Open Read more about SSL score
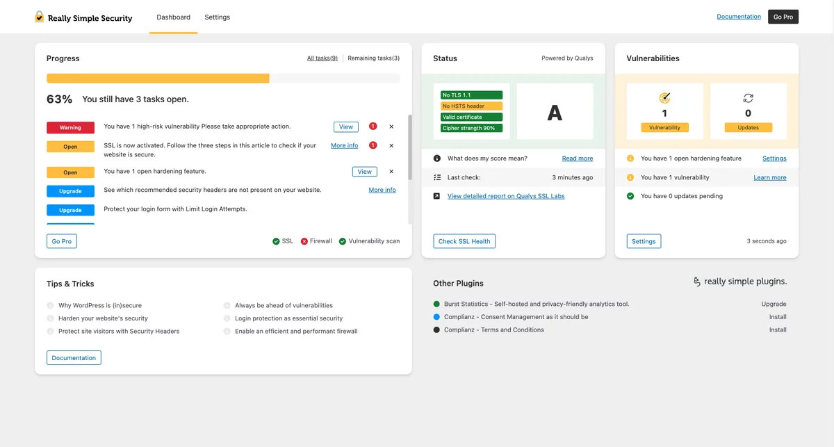Viewport: 834px width, 447px height. point(578,159)
